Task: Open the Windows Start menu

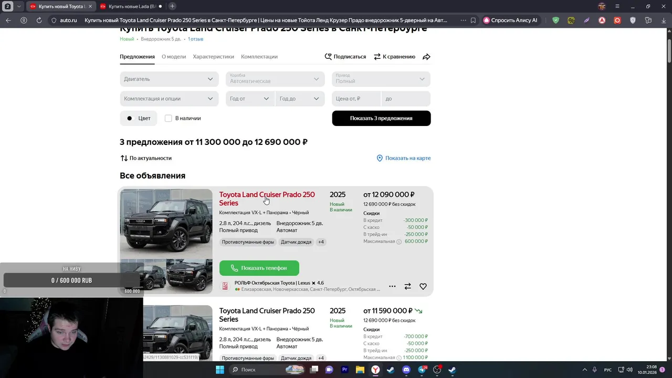Action: coord(220,370)
